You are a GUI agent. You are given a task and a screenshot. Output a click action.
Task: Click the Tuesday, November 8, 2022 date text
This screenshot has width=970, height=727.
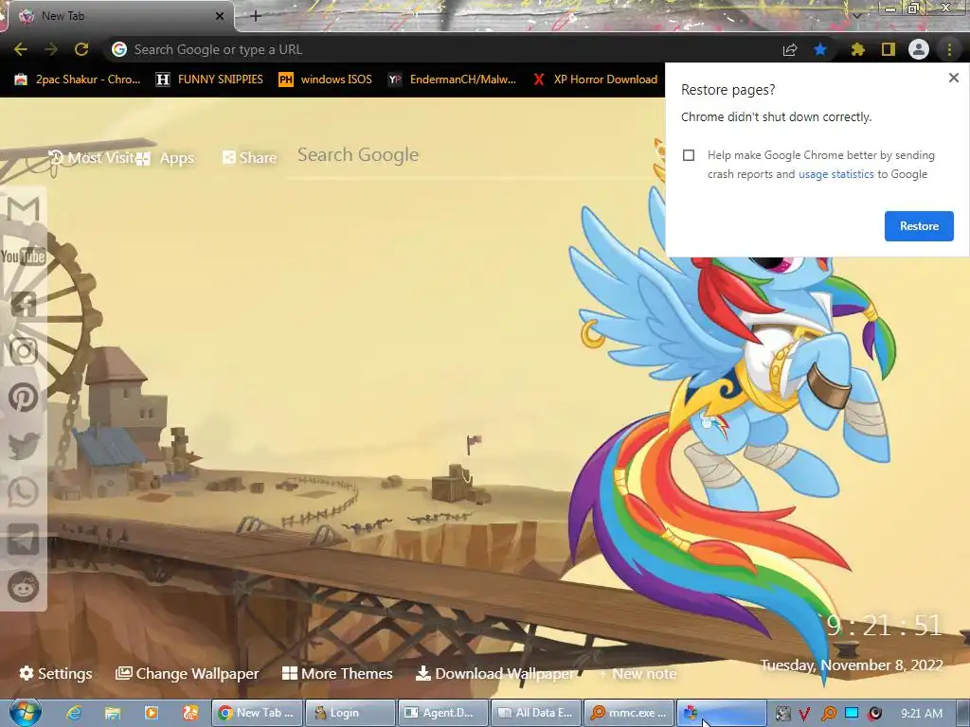tap(852, 665)
